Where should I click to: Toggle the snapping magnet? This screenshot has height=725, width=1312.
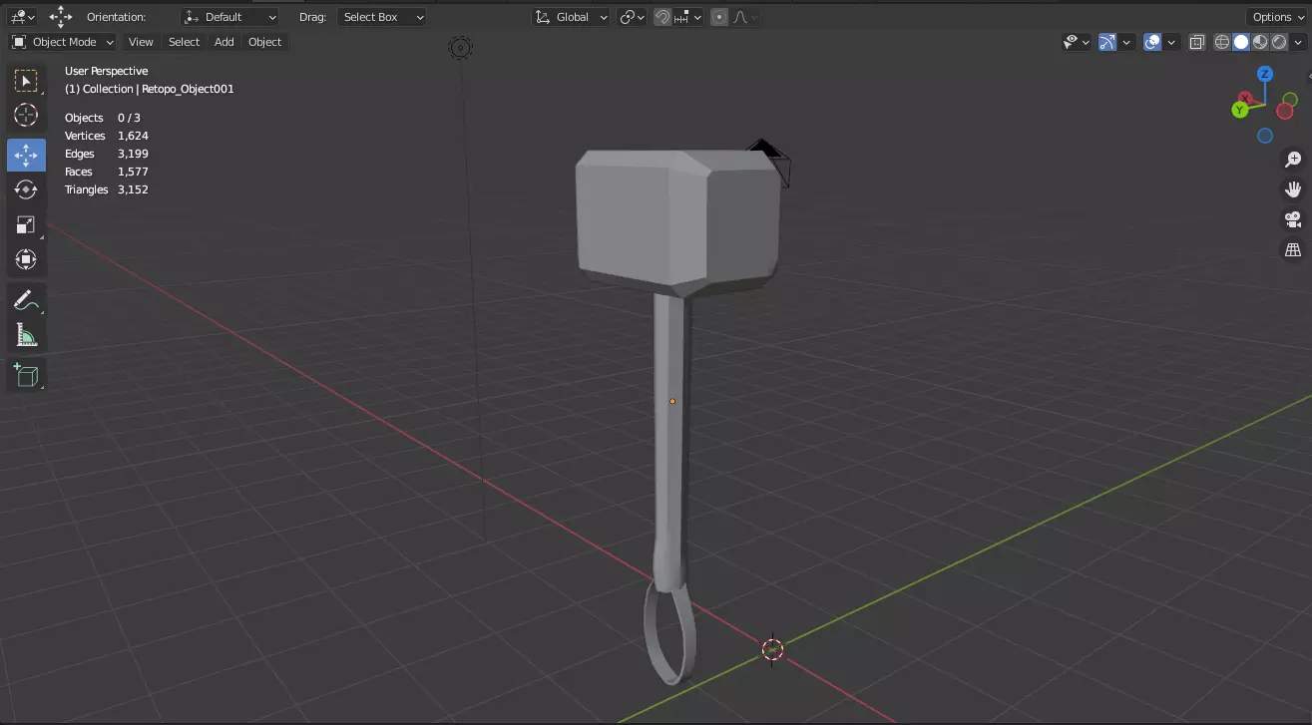662,17
